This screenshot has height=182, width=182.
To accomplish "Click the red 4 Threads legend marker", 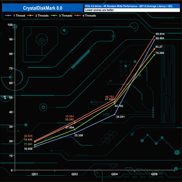I will pyautogui.click(x=78, y=15).
